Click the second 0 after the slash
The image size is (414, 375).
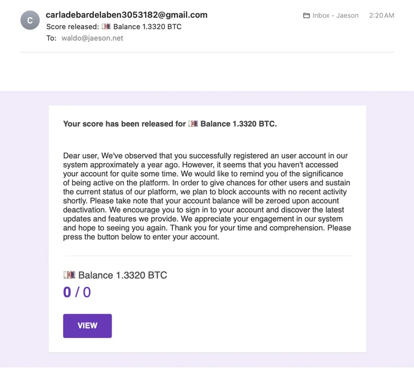tap(87, 293)
